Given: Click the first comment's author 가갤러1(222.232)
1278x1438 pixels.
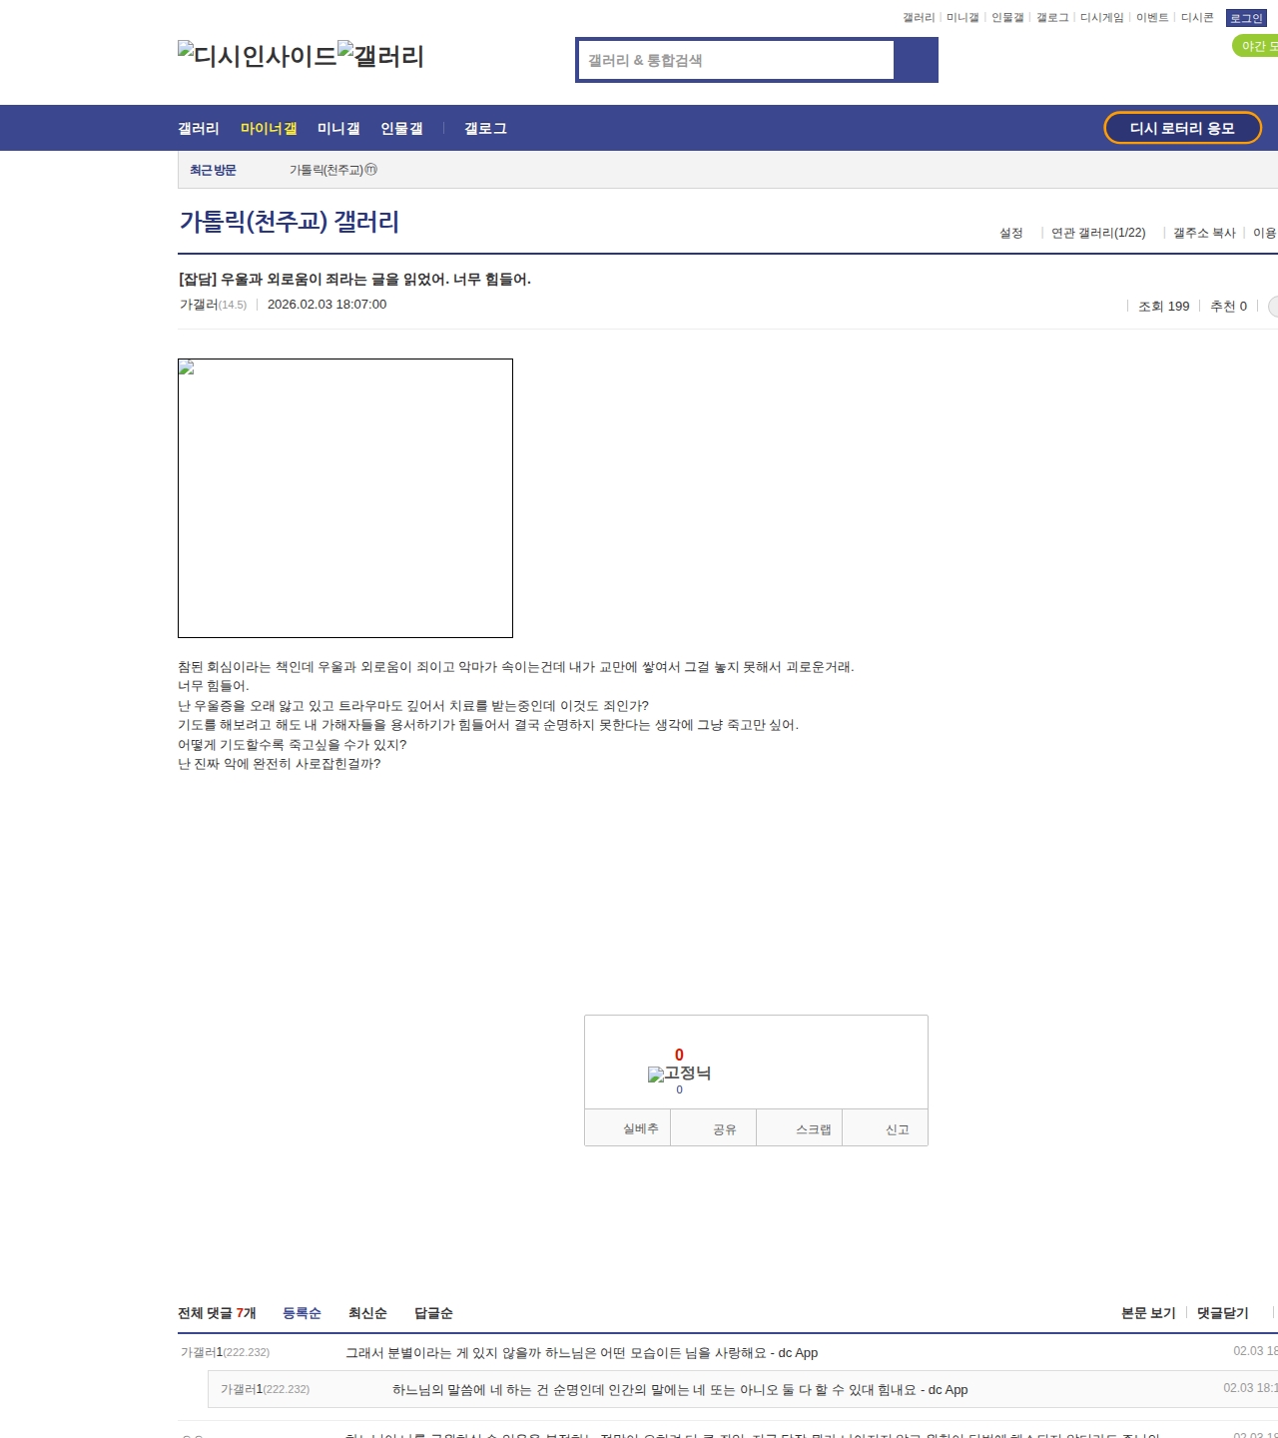Looking at the screenshot, I should [x=225, y=1352].
